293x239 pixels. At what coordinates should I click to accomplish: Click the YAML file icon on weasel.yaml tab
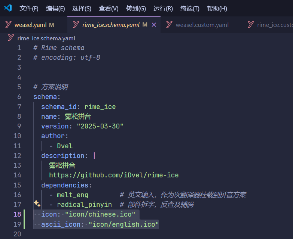click(x=8, y=25)
